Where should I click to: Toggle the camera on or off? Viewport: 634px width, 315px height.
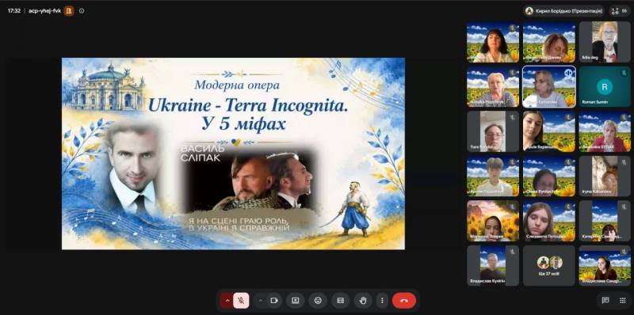(x=274, y=301)
